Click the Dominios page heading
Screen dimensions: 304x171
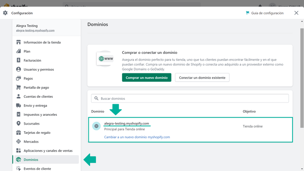pyautogui.click(x=98, y=24)
